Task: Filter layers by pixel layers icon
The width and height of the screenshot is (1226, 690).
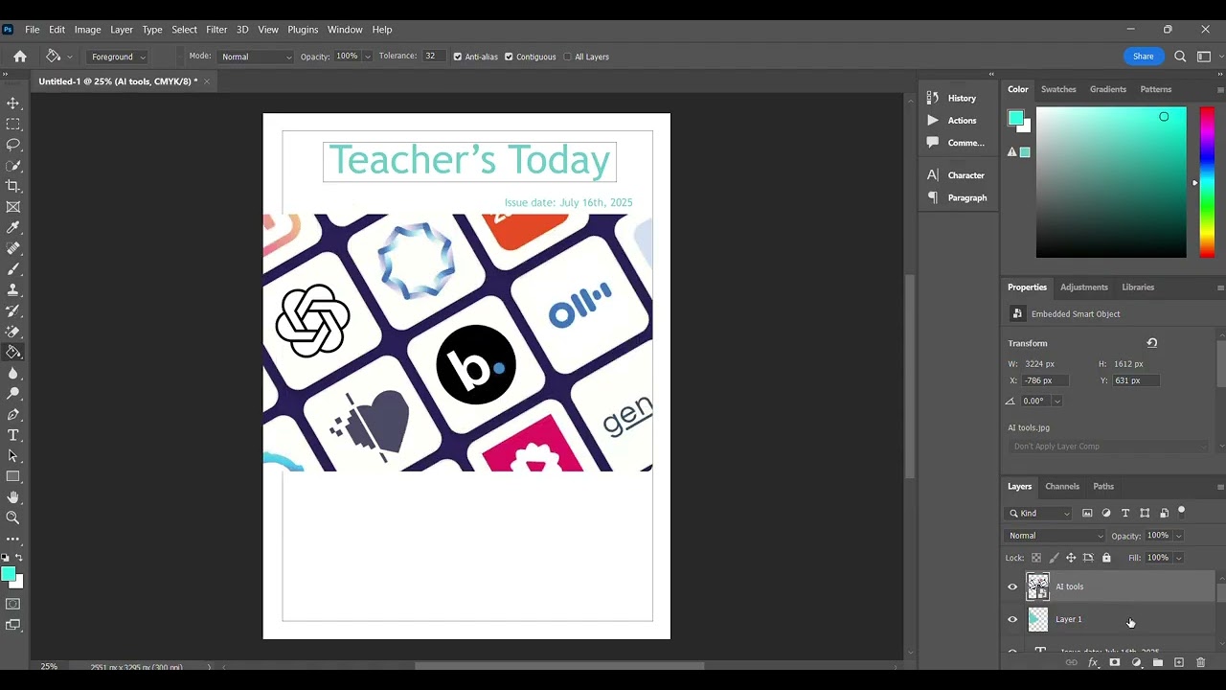Action: click(1087, 514)
